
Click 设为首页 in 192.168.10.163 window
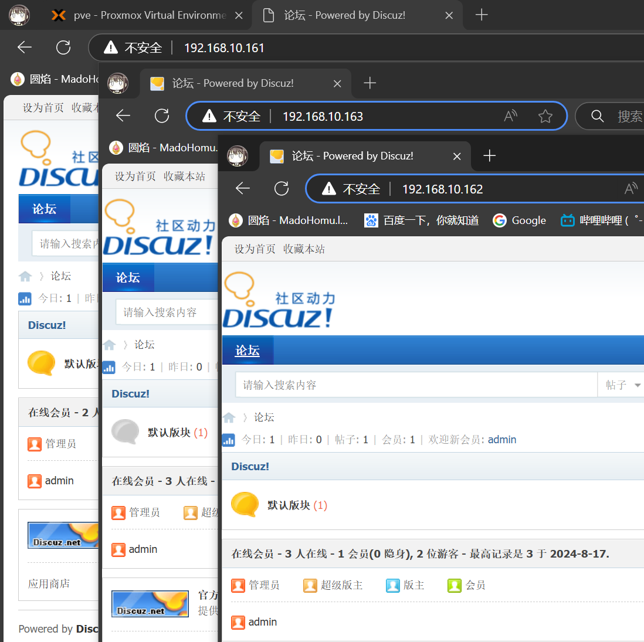[135, 176]
